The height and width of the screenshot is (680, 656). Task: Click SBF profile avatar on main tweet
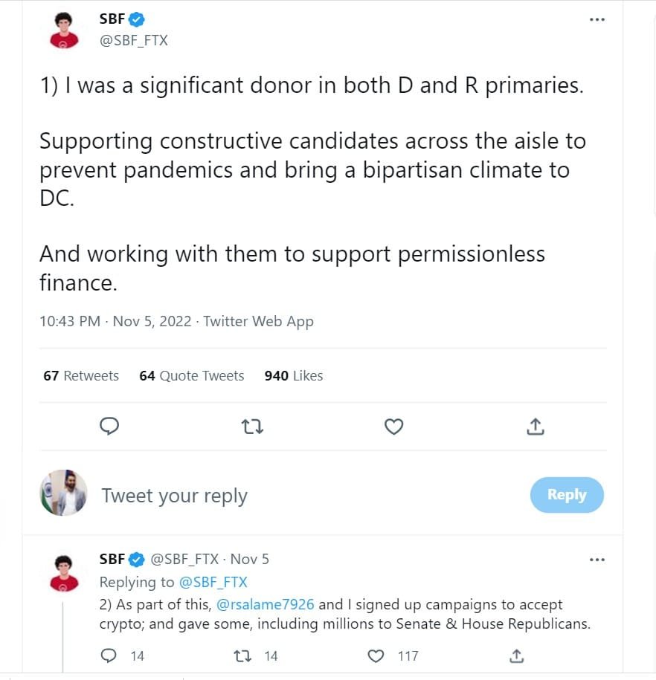(64, 31)
